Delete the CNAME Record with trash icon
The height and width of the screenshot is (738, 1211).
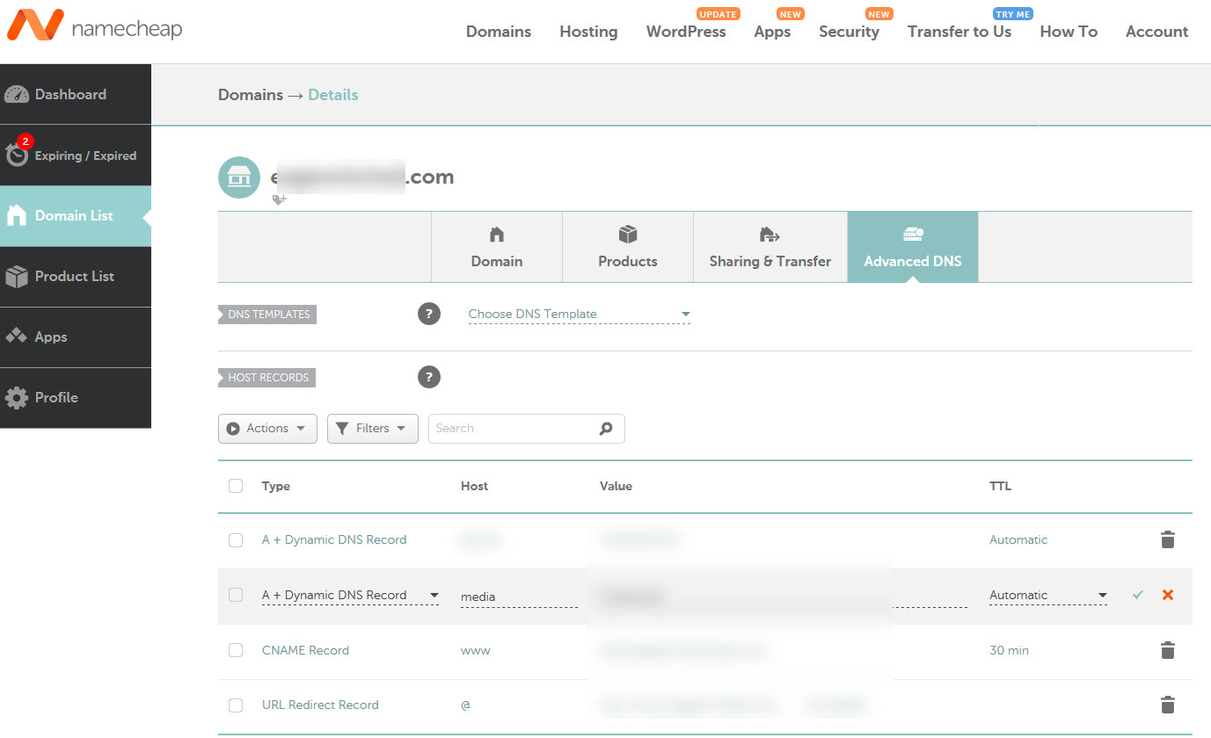tap(1167, 650)
